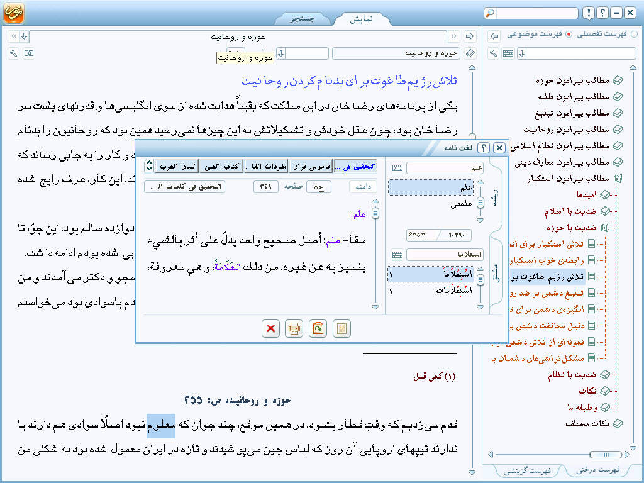Click the up-down spinner beside the dictionary source tabs

[148, 166]
